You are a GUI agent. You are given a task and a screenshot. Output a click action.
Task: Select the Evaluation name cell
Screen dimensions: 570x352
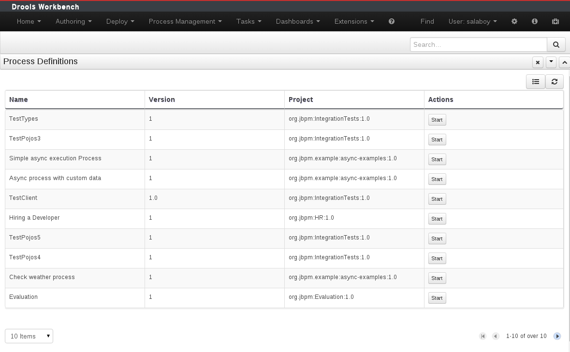click(x=75, y=297)
